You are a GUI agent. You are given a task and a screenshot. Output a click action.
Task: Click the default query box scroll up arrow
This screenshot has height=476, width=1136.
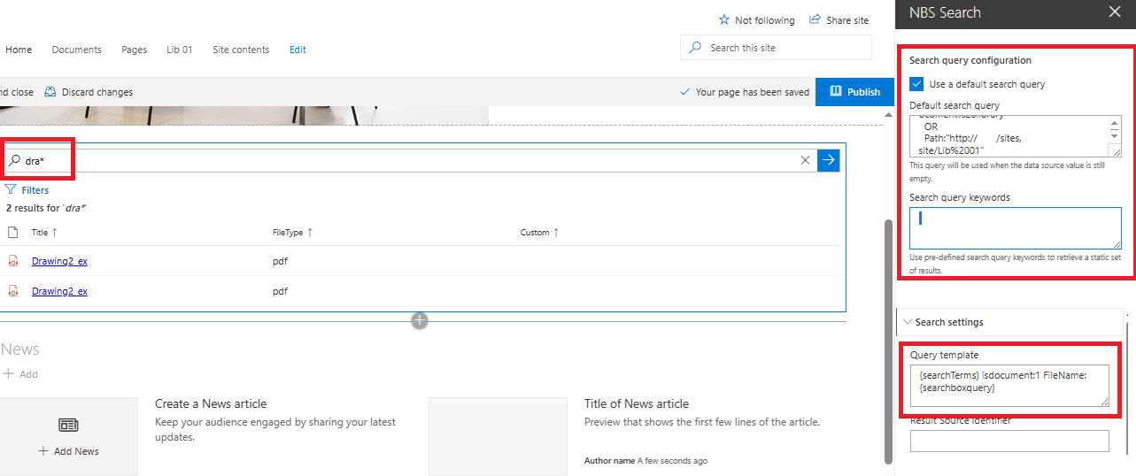click(1115, 122)
